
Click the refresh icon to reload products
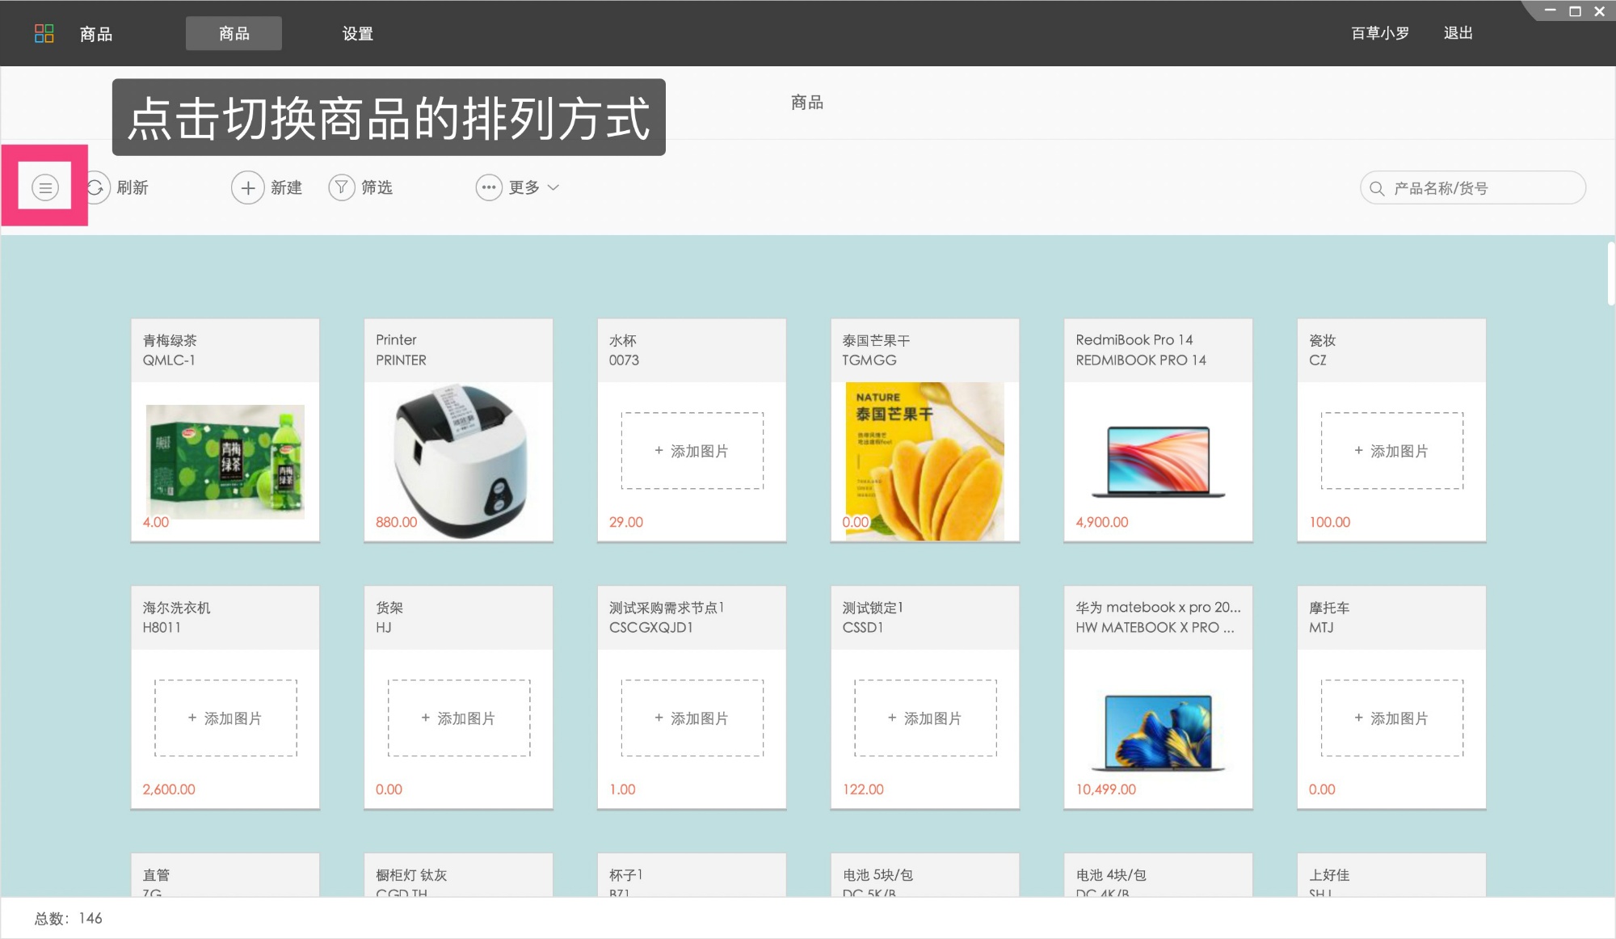click(96, 187)
